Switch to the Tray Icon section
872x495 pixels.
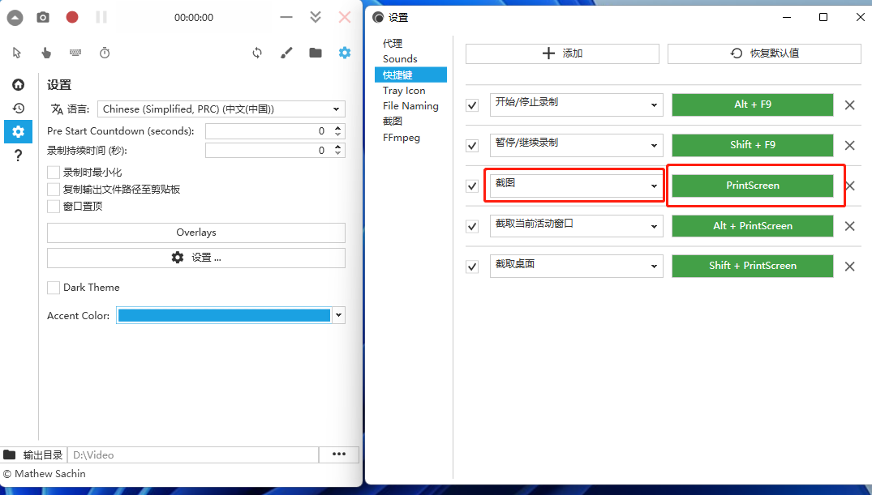pyautogui.click(x=404, y=91)
